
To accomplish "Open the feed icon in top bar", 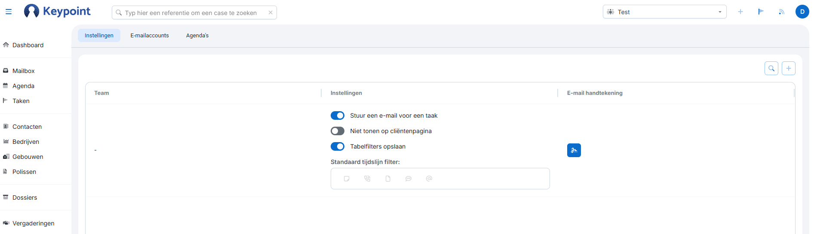I will click(781, 12).
